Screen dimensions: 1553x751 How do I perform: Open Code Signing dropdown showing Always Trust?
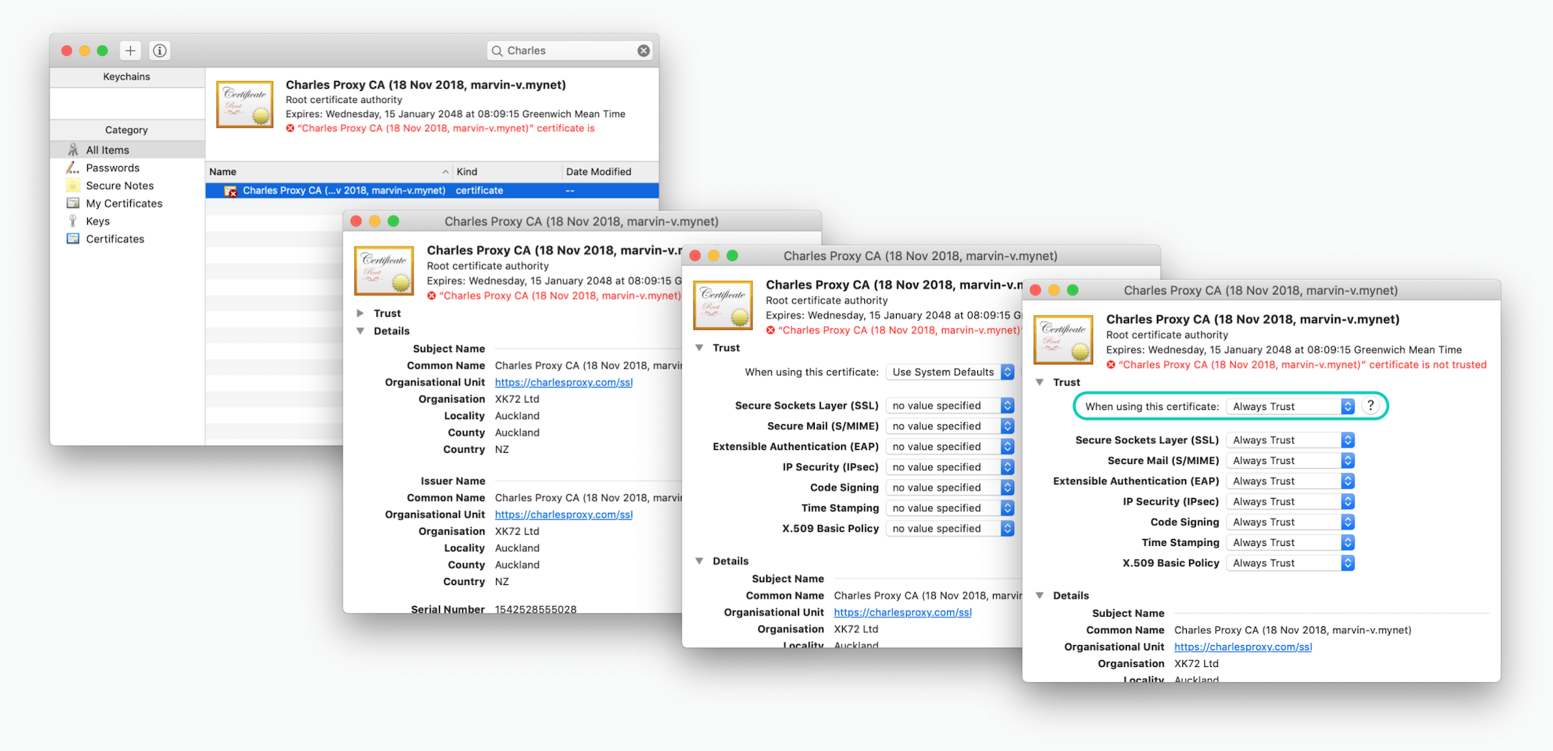(x=1290, y=522)
